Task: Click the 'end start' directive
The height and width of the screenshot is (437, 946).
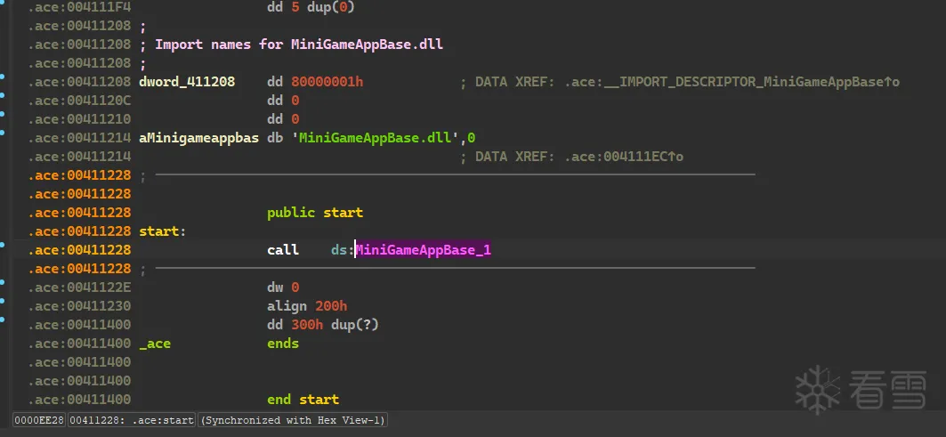Action: pos(303,400)
